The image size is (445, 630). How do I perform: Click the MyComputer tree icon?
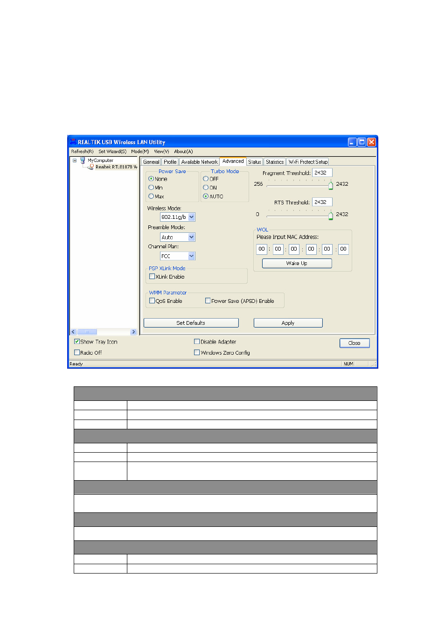click(83, 160)
